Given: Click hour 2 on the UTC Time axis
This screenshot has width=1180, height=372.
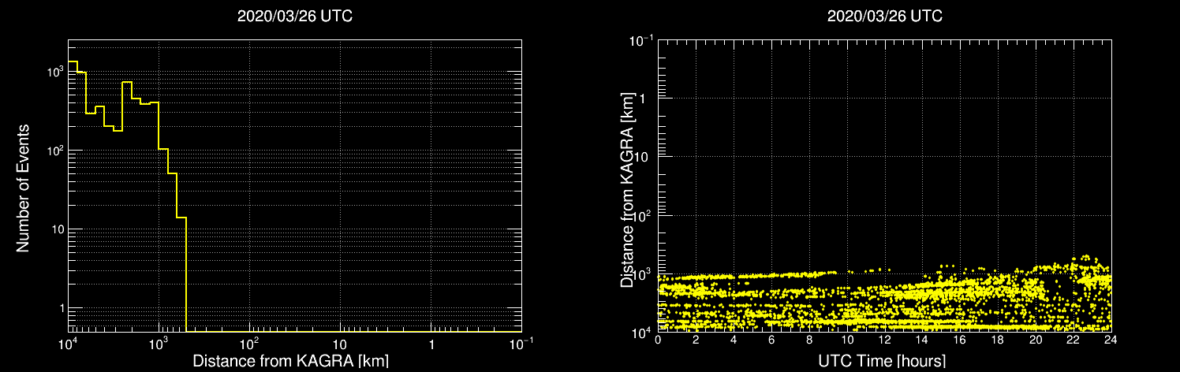Looking at the screenshot, I should (696, 340).
